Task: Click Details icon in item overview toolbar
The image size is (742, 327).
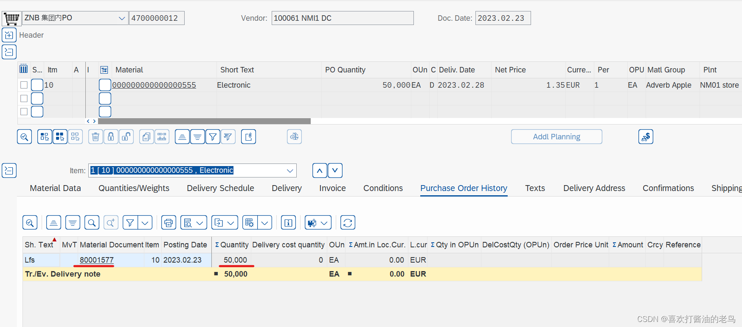Action: pyautogui.click(x=24, y=137)
